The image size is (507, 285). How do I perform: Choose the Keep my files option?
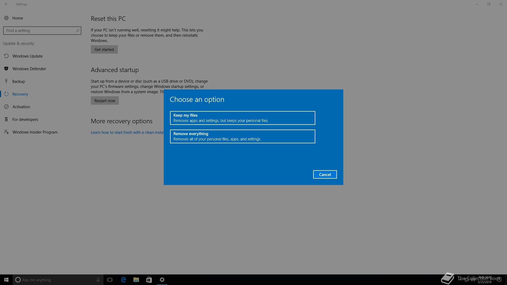242,118
